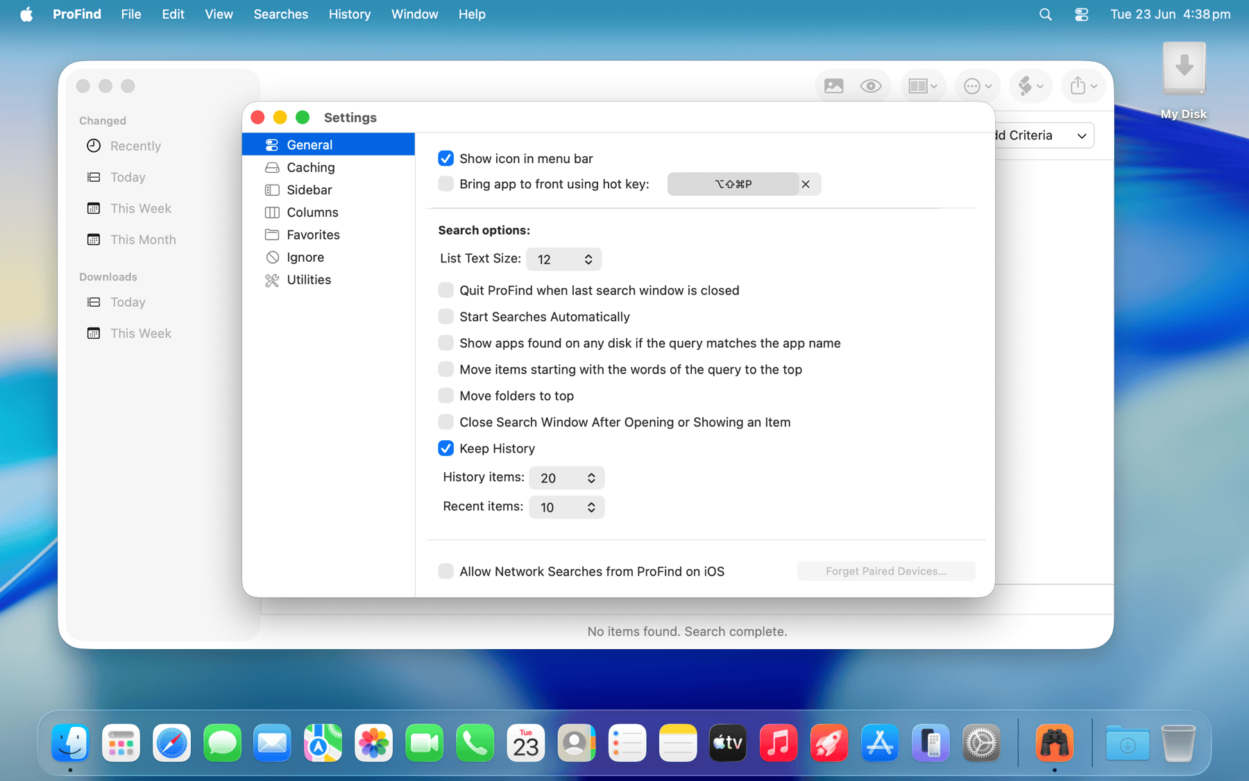Open the File menu
Image resolution: width=1249 pixels, height=781 pixels.
[131, 14]
